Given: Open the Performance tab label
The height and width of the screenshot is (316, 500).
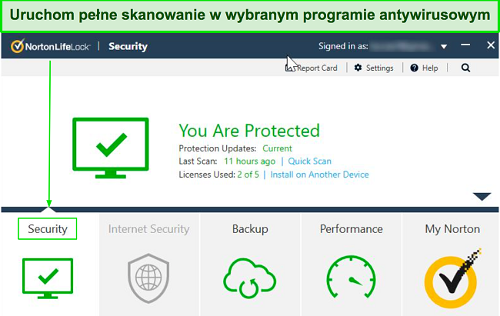Looking at the screenshot, I should point(351,229).
